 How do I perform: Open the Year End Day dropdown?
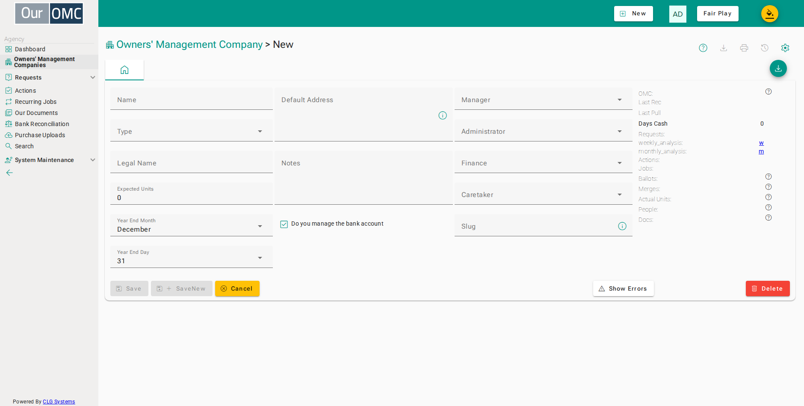pyautogui.click(x=192, y=257)
